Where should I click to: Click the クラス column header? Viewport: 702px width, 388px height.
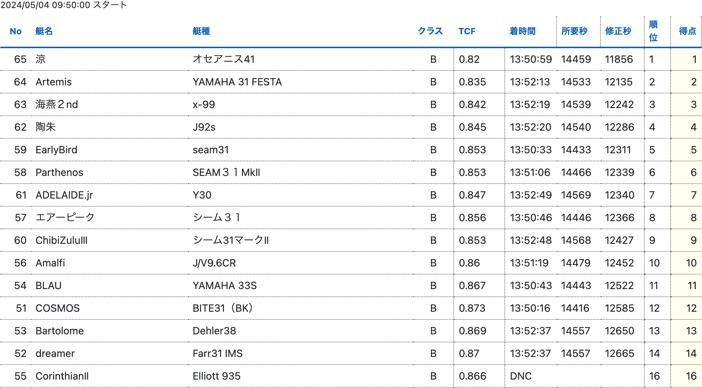pos(430,31)
